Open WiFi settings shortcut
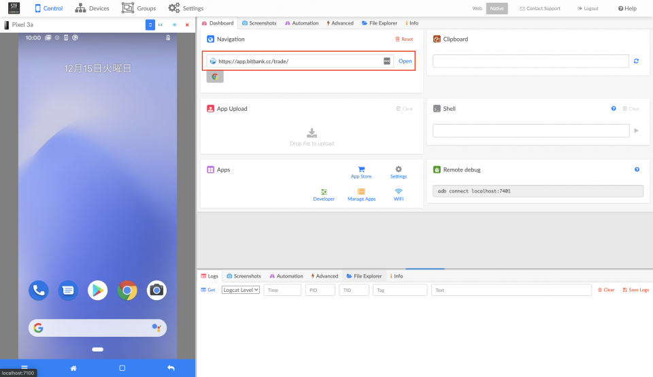653x377 pixels. point(399,195)
